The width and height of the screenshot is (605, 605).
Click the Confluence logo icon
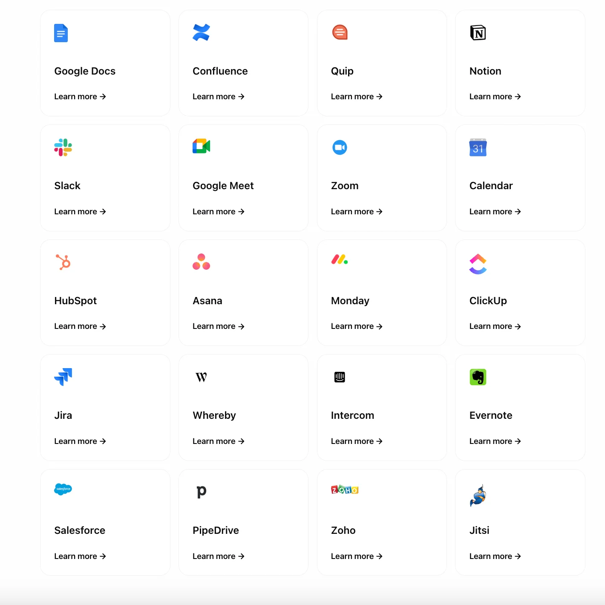[x=201, y=32]
